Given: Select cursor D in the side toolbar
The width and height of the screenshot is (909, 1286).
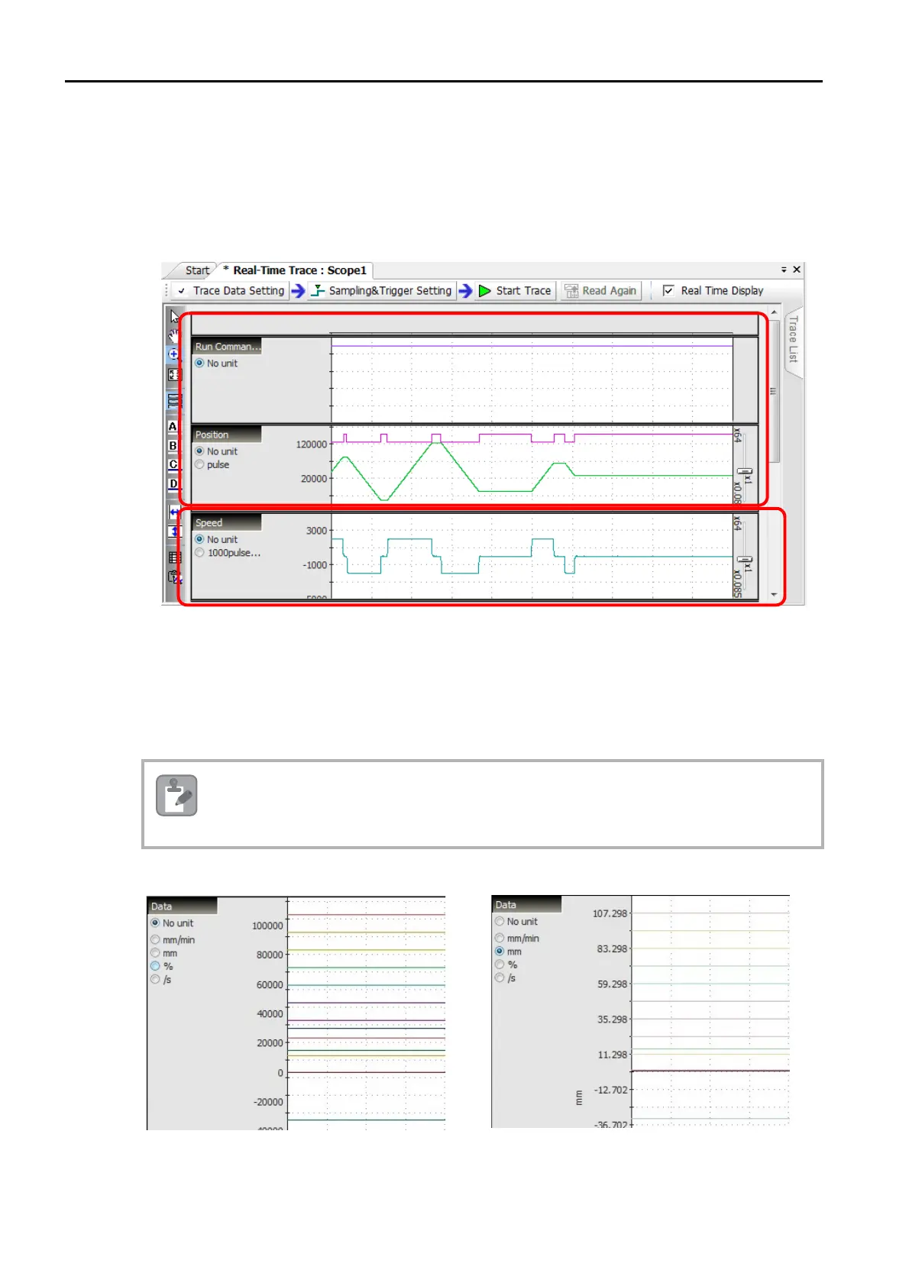Looking at the screenshot, I should click(173, 483).
